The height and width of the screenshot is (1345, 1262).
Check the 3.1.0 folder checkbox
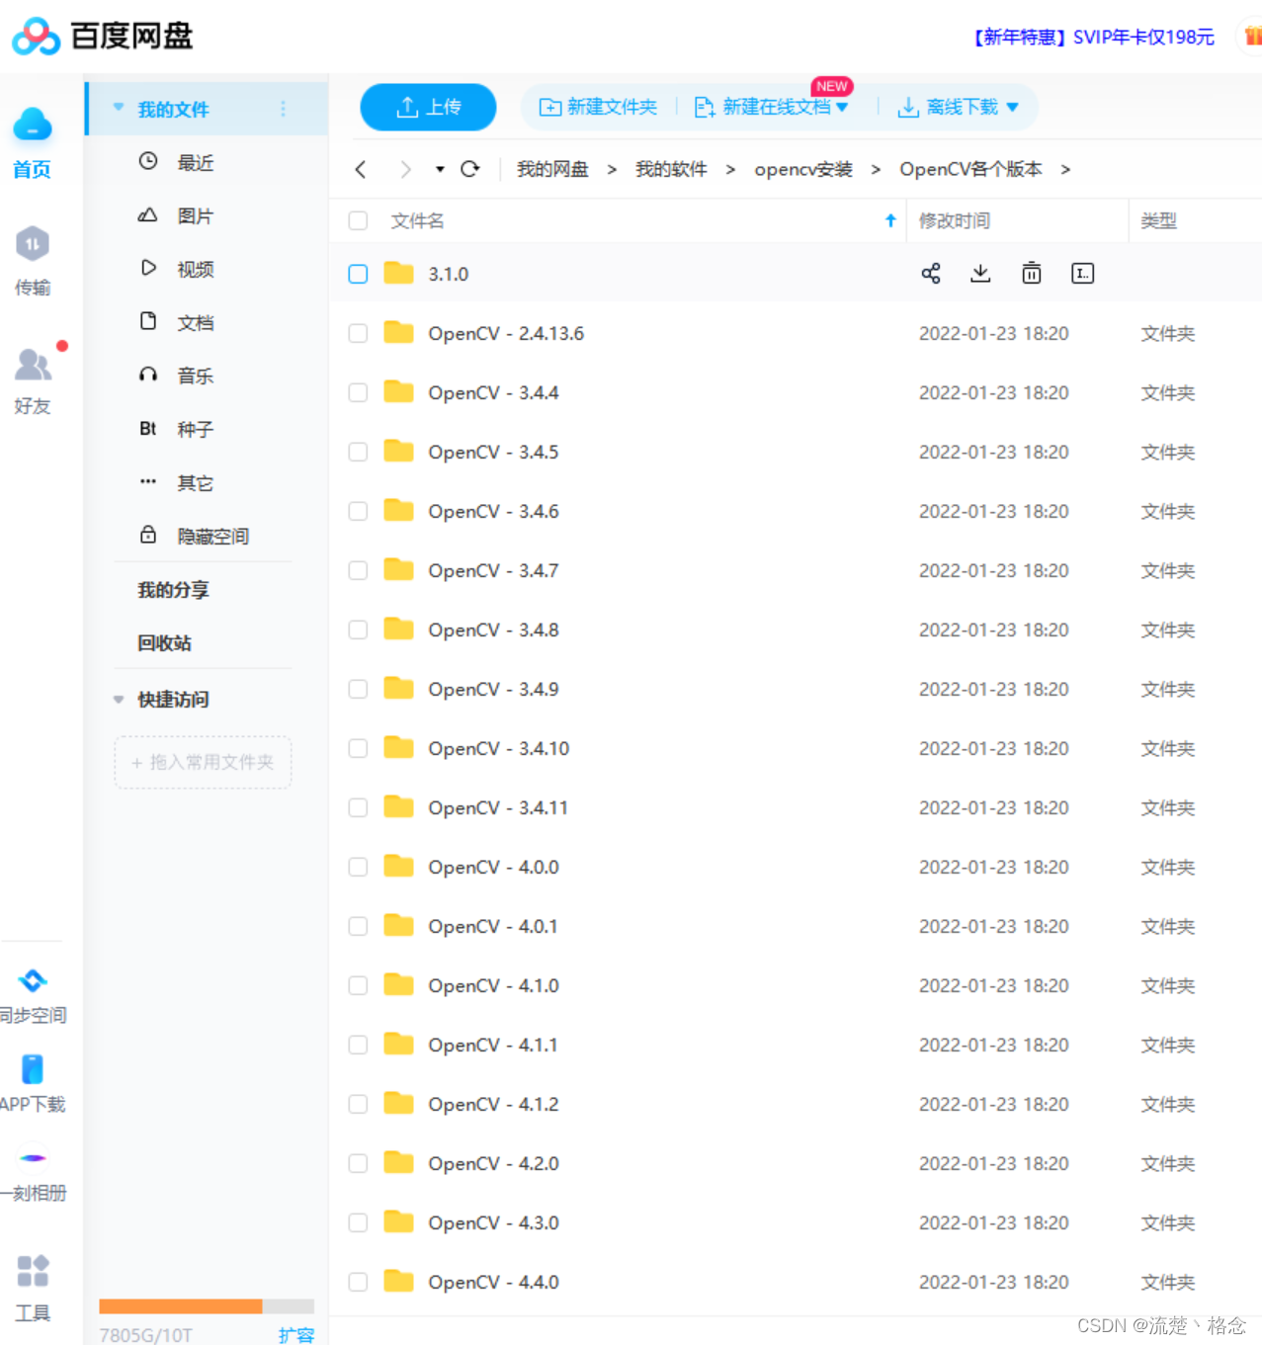point(358,274)
